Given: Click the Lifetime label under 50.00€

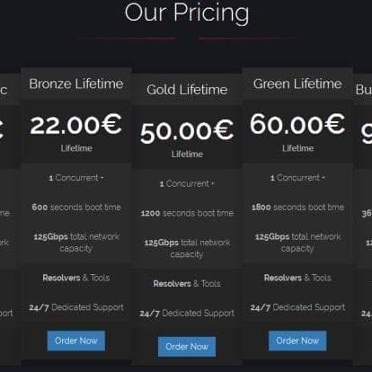Looking at the screenshot, I should pos(187,155).
